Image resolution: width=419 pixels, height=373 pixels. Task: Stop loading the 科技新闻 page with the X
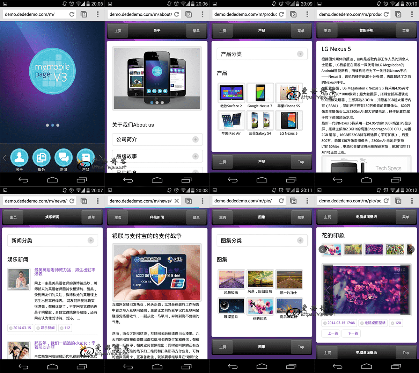click(x=177, y=201)
